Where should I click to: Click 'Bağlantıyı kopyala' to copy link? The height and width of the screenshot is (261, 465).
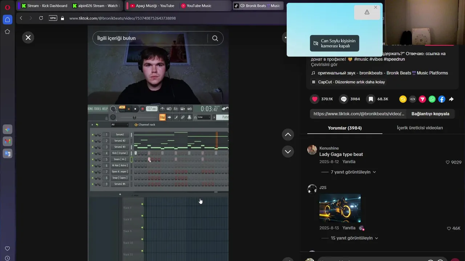pyautogui.click(x=430, y=114)
